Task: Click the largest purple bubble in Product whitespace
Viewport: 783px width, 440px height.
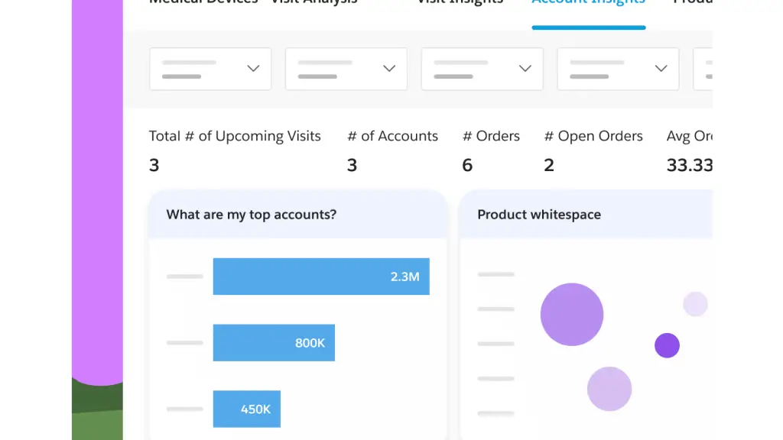Action: click(x=572, y=314)
